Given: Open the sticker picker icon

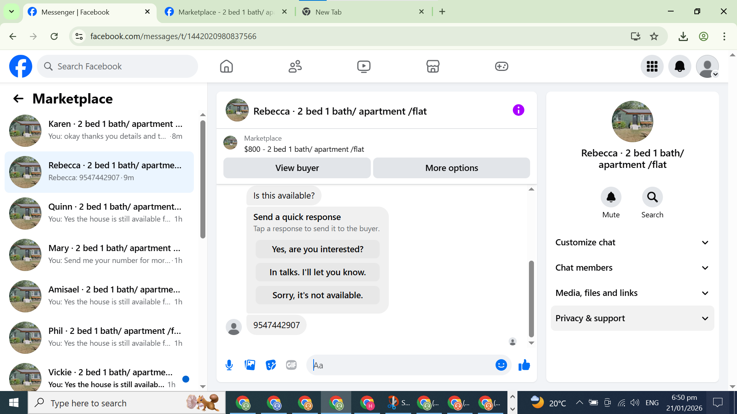Looking at the screenshot, I should 271,365.
